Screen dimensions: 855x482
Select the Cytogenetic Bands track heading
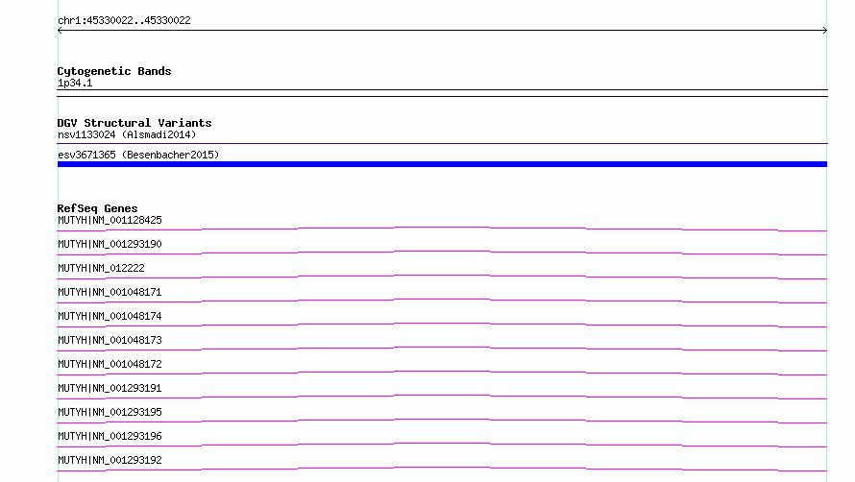(114, 71)
